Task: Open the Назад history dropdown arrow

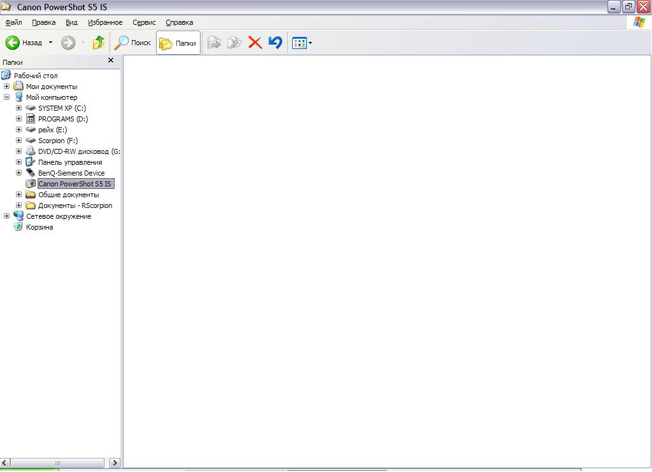Action: pyautogui.click(x=51, y=43)
